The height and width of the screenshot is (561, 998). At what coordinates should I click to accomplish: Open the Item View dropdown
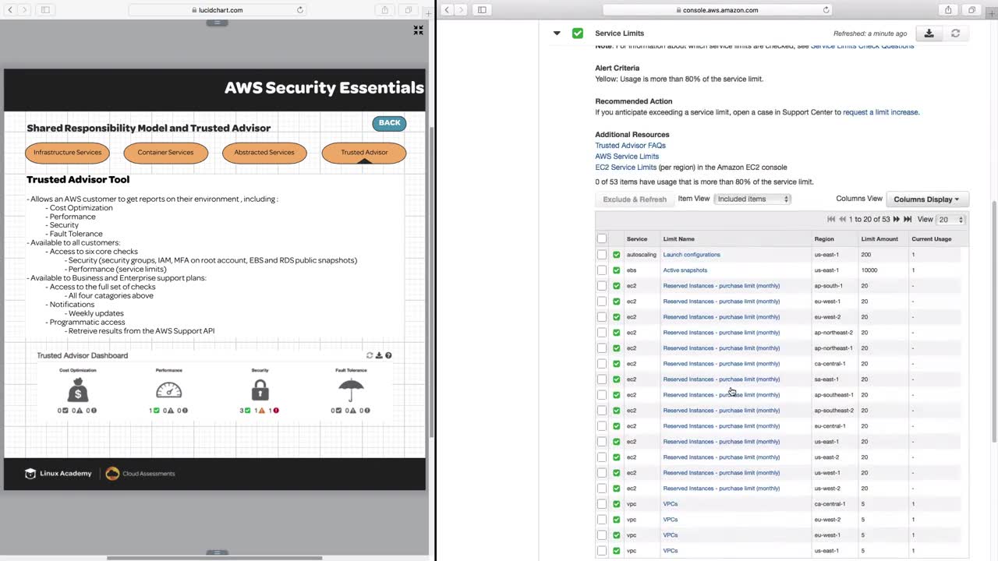click(x=752, y=199)
